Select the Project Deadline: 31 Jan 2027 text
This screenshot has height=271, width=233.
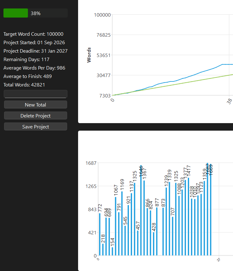point(35,51)
